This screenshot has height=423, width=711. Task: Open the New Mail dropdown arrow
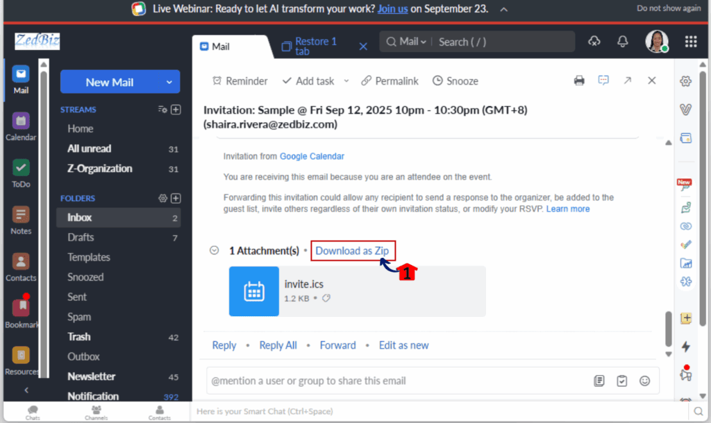tap(169, 82)
